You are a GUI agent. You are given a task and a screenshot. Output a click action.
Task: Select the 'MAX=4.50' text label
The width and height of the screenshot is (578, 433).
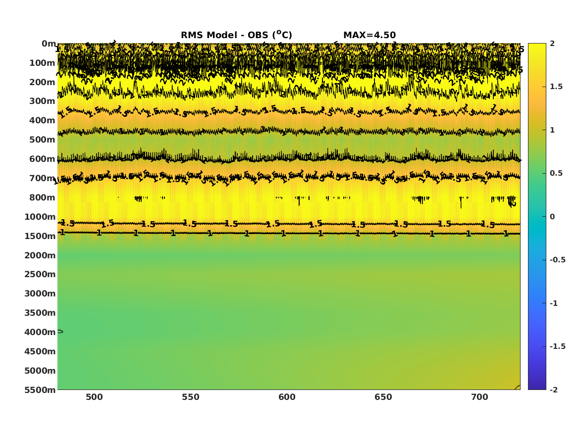[x=369, y=35]
